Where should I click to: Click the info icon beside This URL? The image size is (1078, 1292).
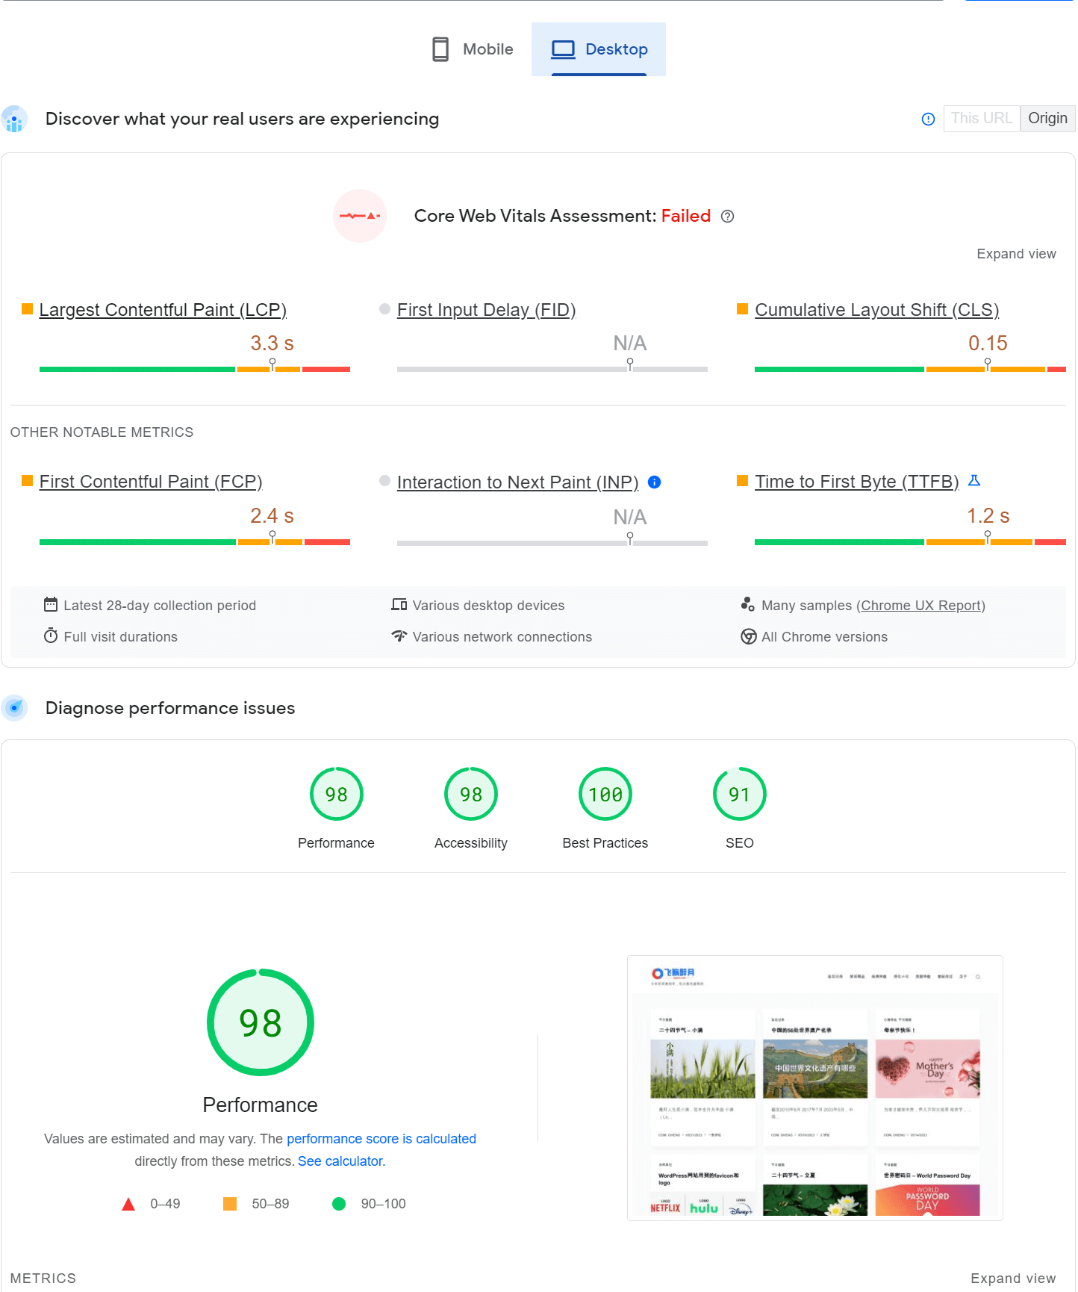point(928,119)
